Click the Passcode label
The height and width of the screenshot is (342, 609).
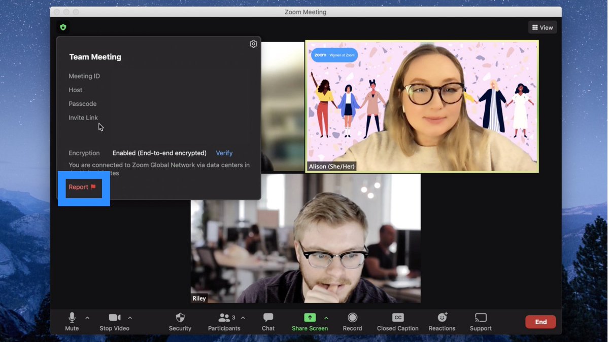83,104
